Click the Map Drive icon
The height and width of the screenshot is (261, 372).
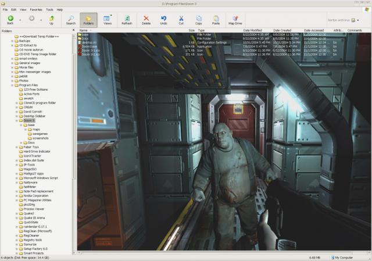(x=235, y=20)
